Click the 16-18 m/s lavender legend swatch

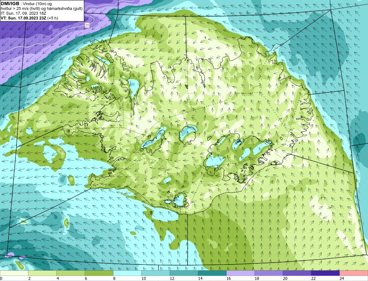click(x=241, y=273)
